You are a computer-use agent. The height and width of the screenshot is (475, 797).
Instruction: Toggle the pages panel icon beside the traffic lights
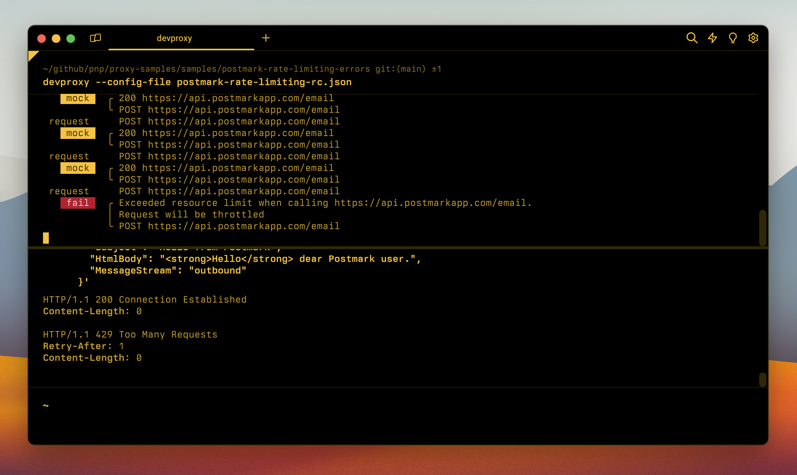[95, 37]
